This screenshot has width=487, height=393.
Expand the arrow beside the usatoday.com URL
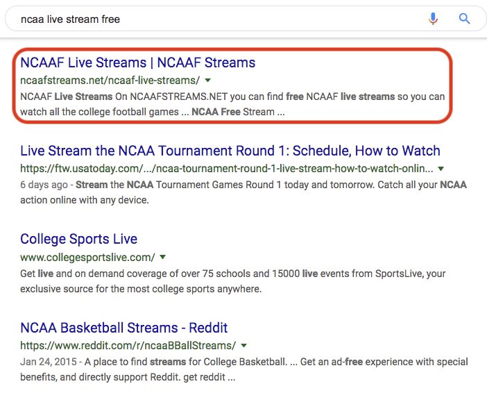[x=441, y=169]
